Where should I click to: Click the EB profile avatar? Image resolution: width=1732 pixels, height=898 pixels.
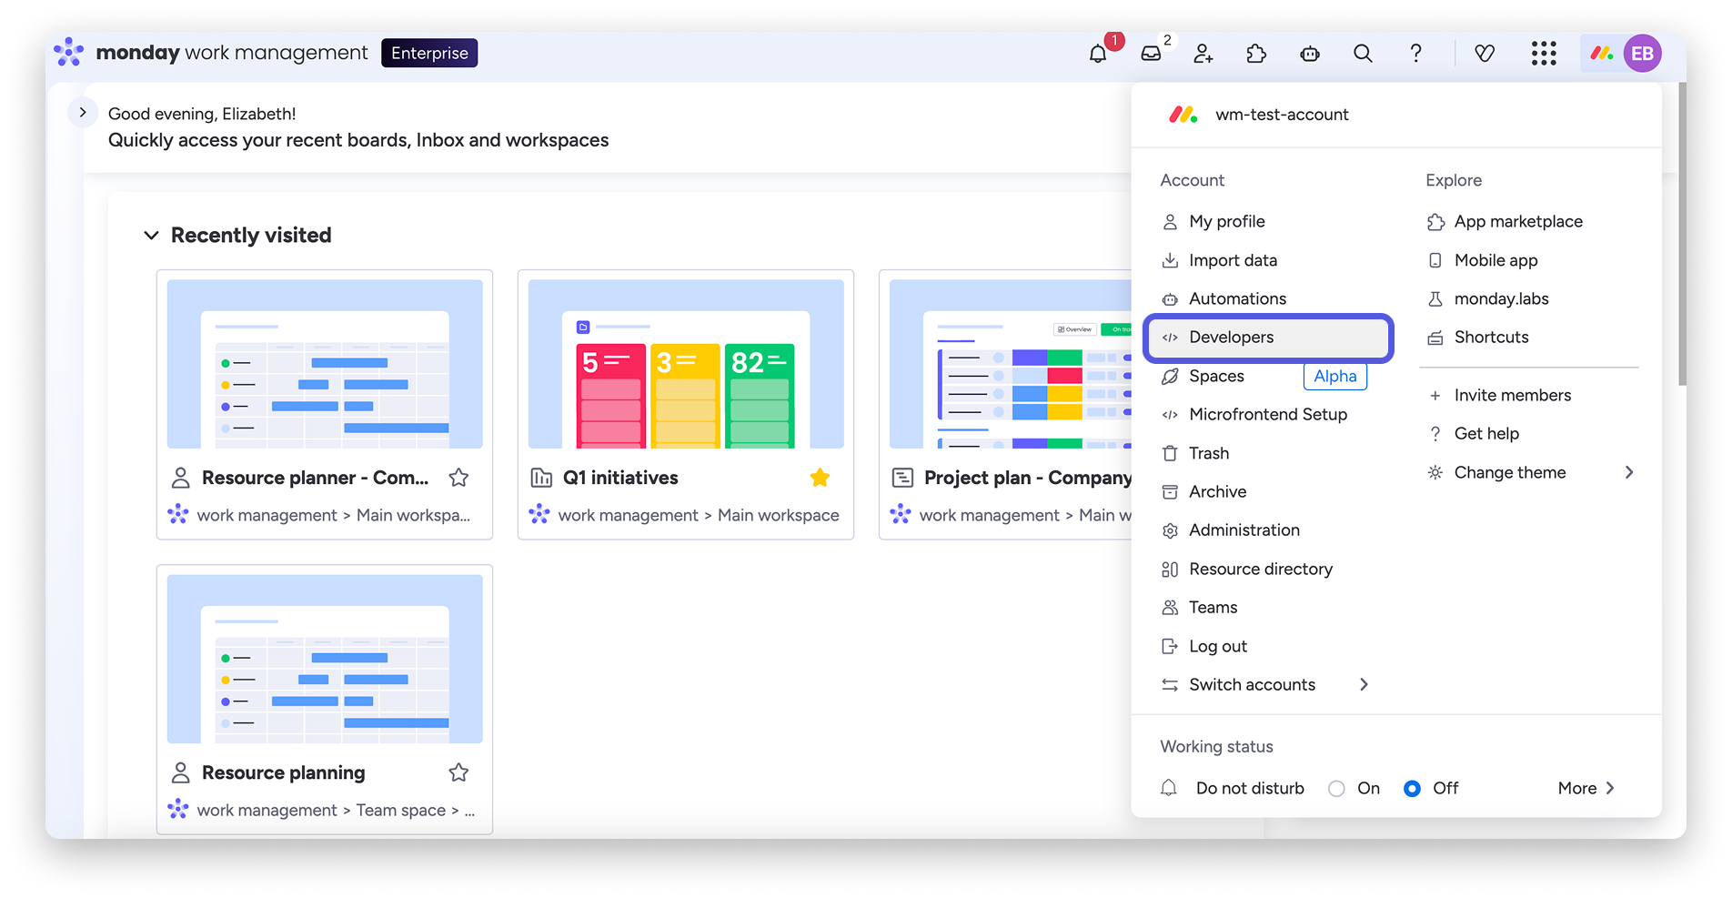(1643, 54)
